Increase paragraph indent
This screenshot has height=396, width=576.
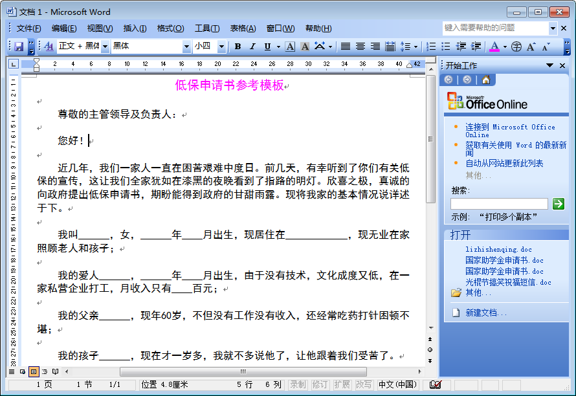click(476, 47)
